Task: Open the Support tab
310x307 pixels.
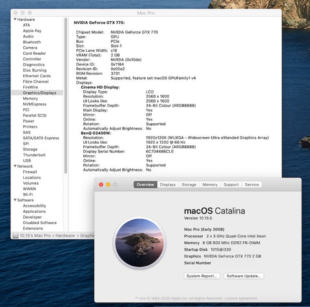Action: click(231, 184)
